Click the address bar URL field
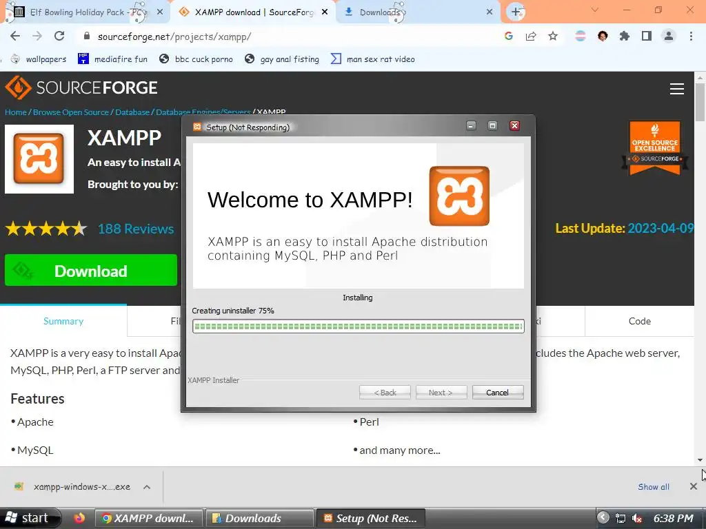 coord(288,37)
